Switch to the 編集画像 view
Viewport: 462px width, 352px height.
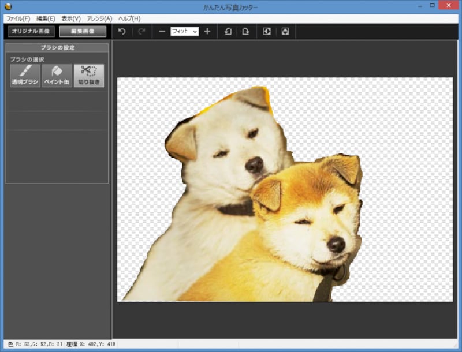82,32
